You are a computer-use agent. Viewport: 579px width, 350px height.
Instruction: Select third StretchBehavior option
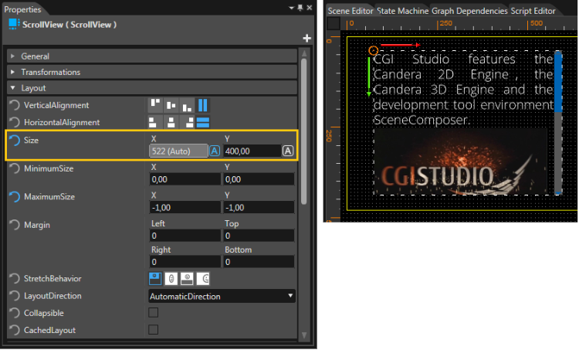pyautogui.click(x=187, y=279)
